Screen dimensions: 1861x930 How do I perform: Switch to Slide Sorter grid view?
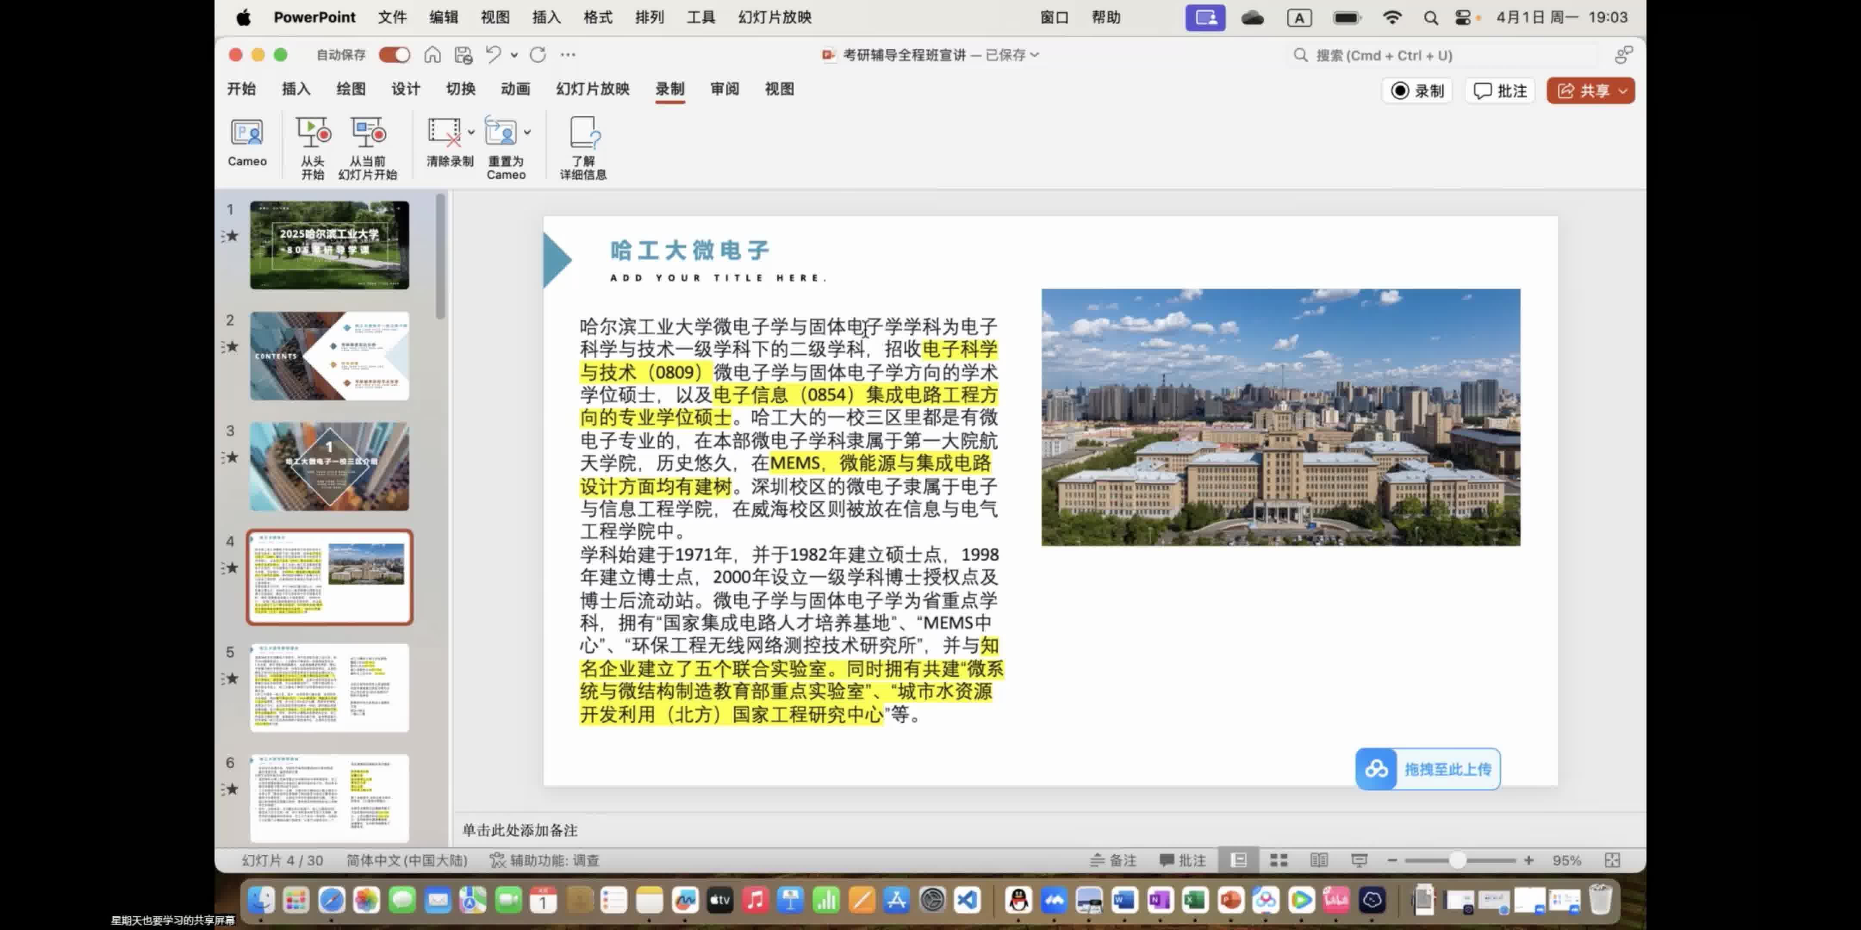pyautogui.click(x=1279, y=860)
